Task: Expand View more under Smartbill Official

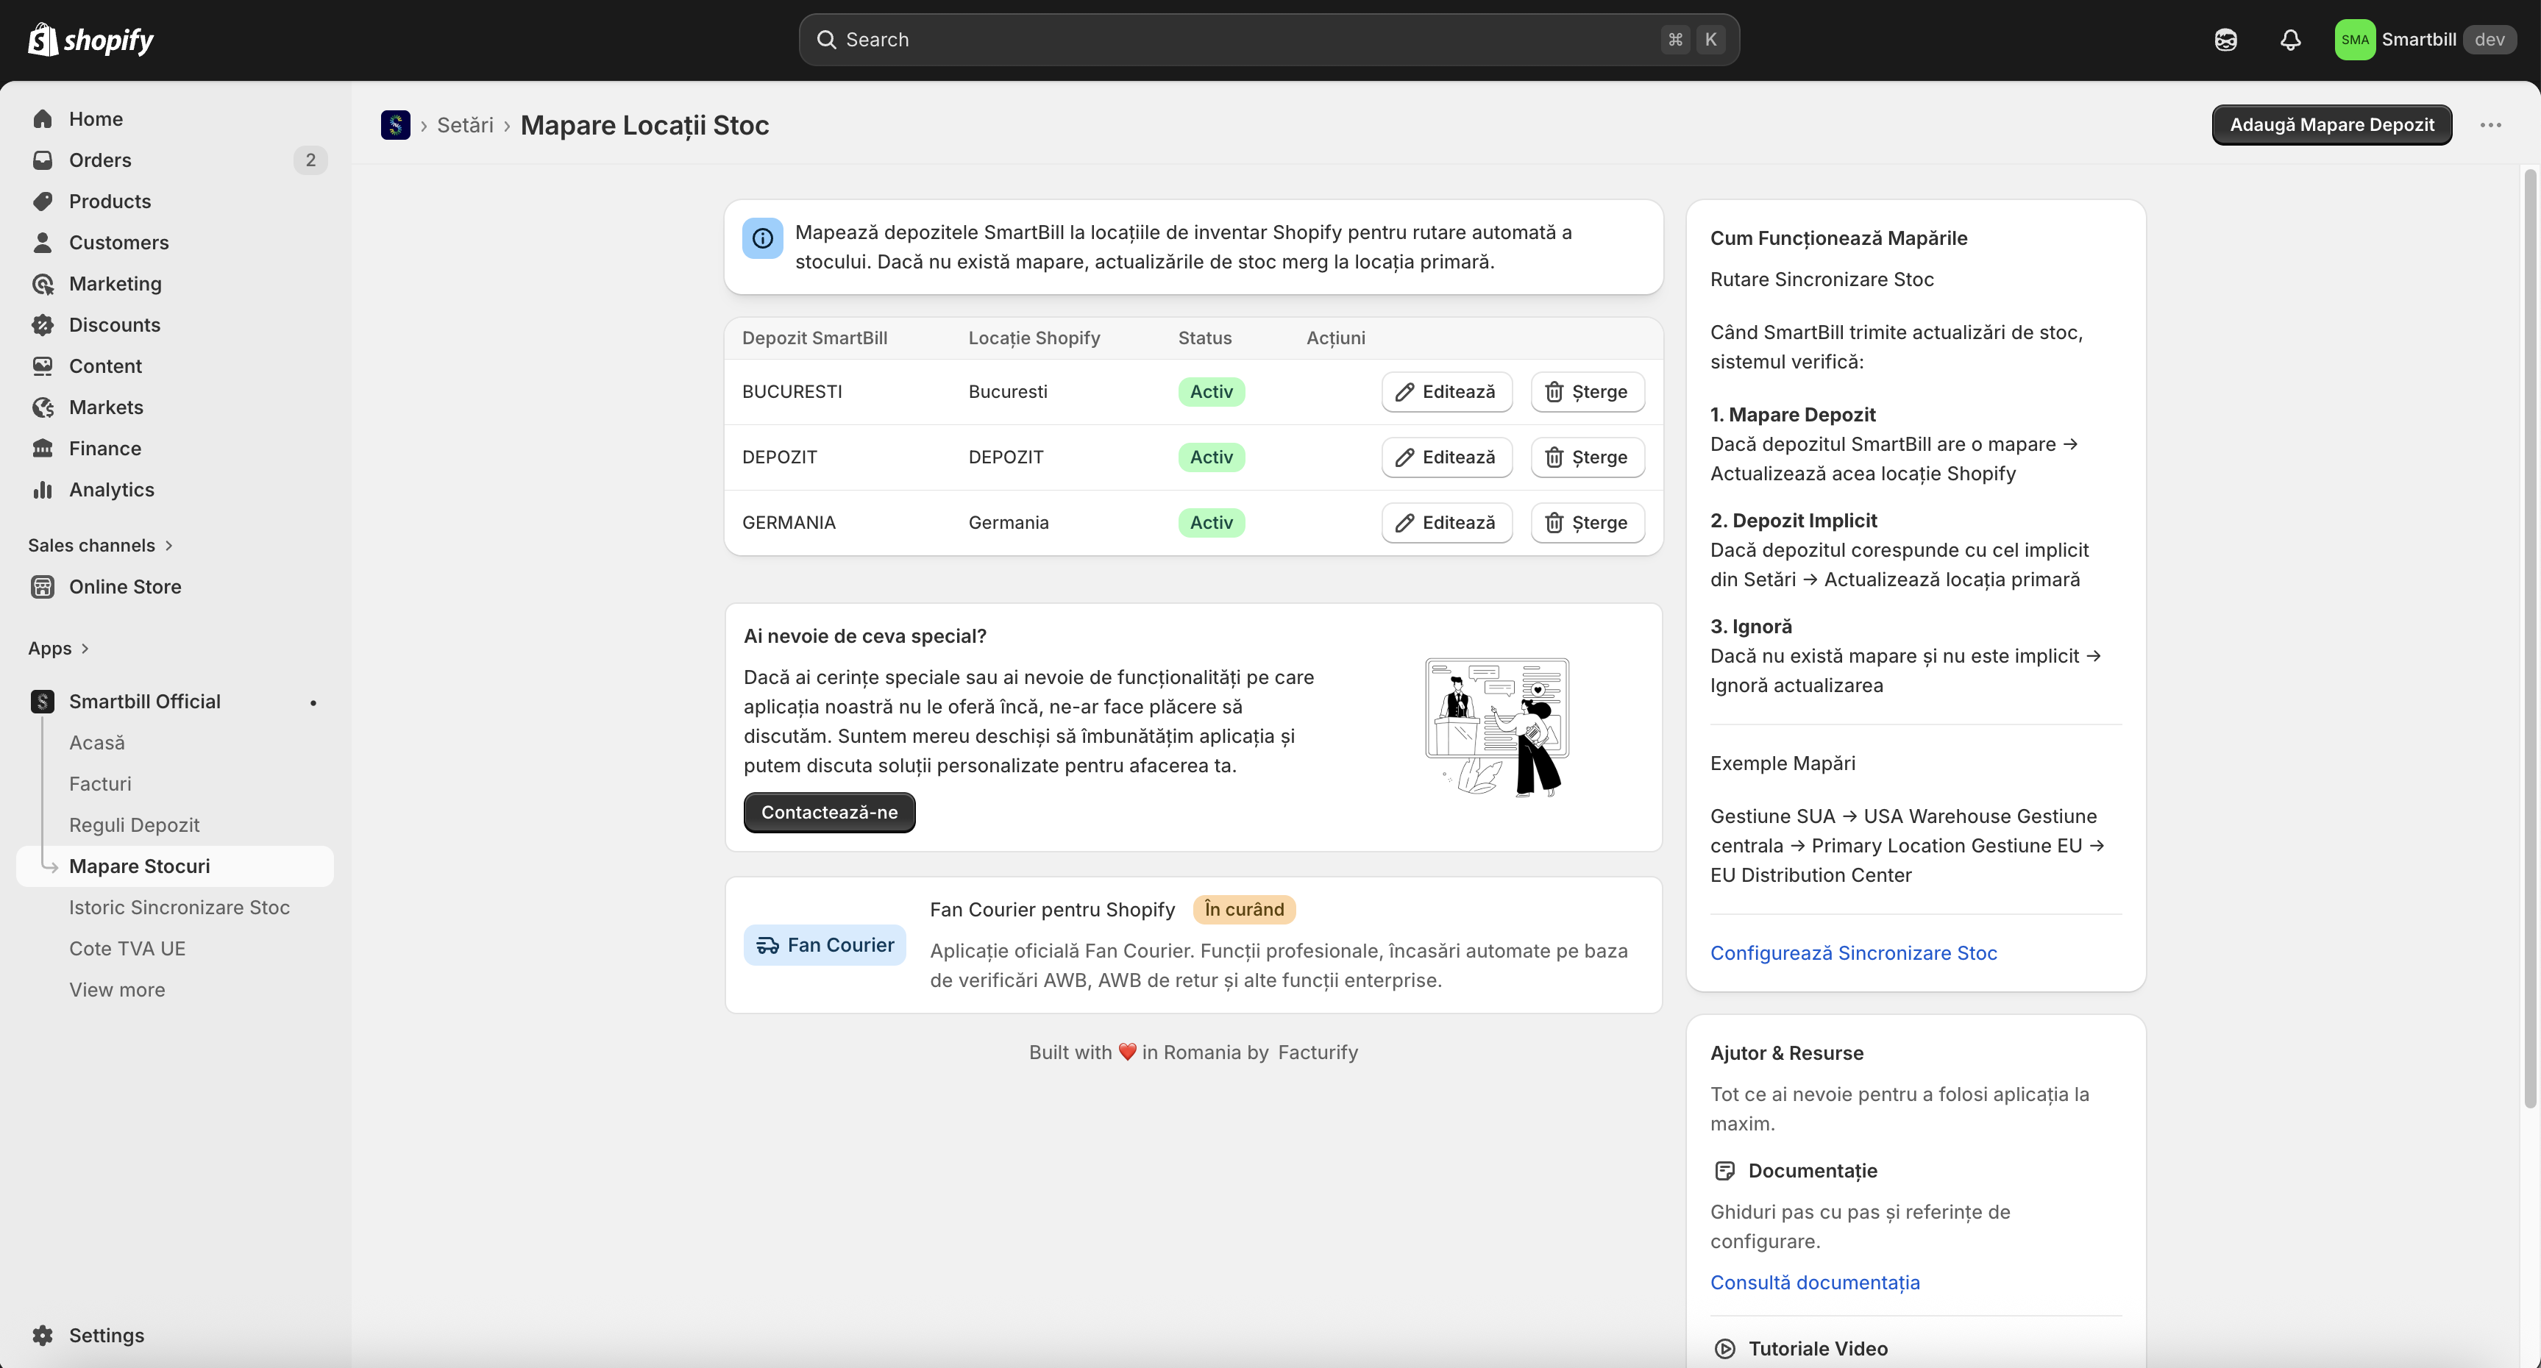Action: (x=118, y=989)
